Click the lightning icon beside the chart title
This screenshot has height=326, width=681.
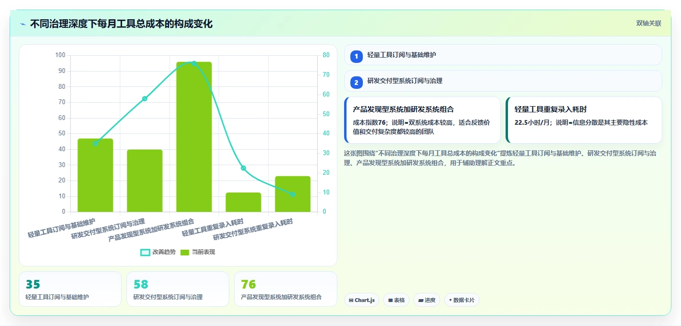click(23, 24)
